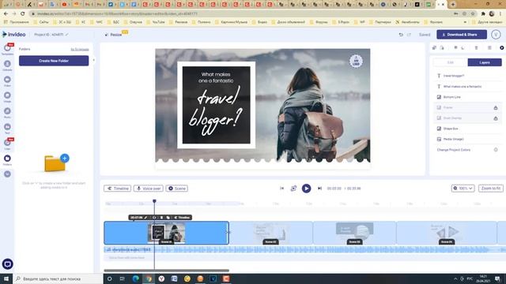The height and width of the screenshot is (284, 506).
Task: Click the Go To Uploads link
Action: point(80,49)
